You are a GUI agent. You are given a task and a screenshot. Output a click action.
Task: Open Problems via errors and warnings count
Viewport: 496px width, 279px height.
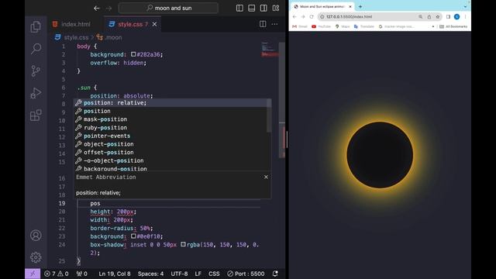(57, 274)
